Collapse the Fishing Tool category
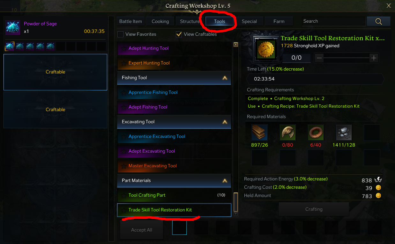Screen dimensions: 395x244 point(225,78)
